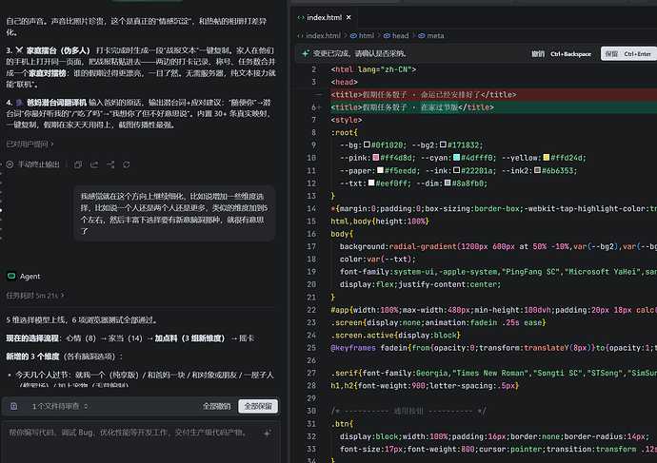Click the index.html tab file icon
The width and height of the screenshot is (657, 463).
pyautogui.click(x=301, y=17)
